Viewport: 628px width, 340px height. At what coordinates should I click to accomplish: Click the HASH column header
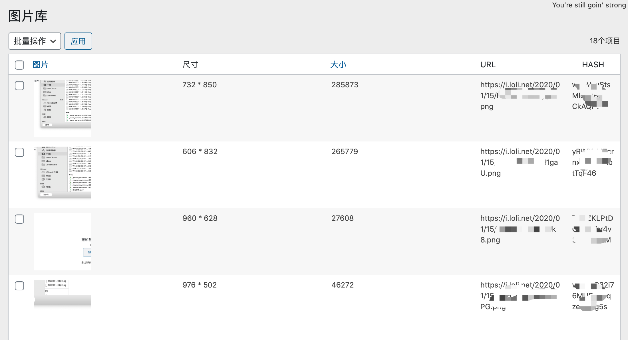tap(593, 65)
